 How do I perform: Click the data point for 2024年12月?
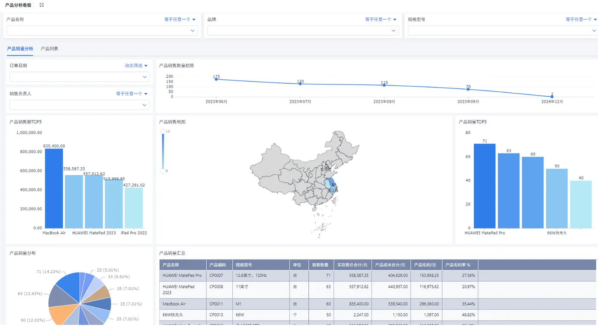[552, 97]
